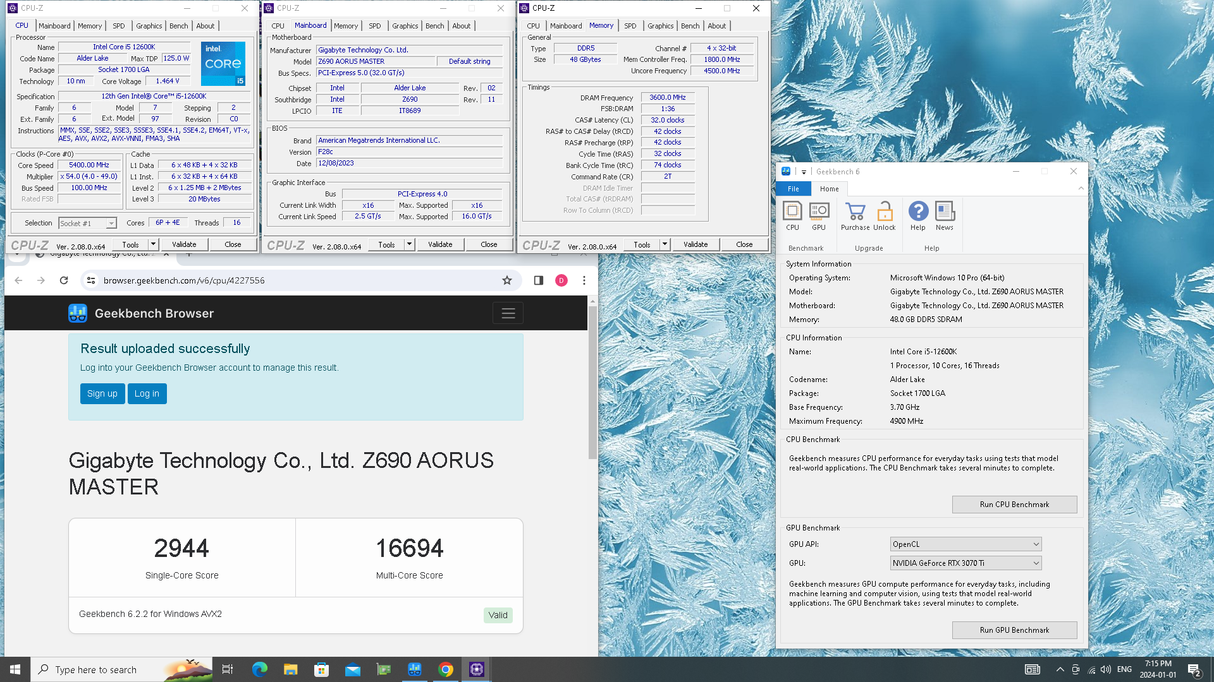
Task: Click the browser address bar URL
Action: 184,280
